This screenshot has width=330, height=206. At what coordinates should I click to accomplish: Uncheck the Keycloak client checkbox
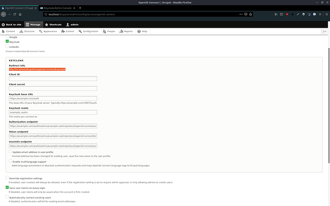[7, 41]
